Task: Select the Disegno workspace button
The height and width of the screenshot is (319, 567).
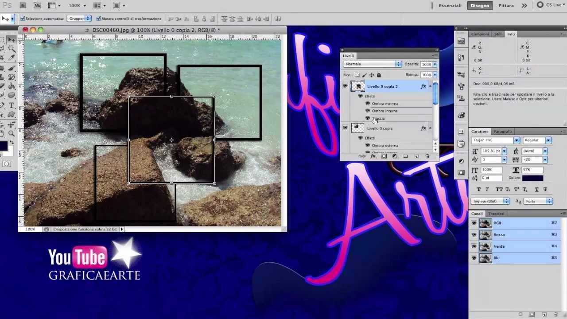Action: pos(480,5)
